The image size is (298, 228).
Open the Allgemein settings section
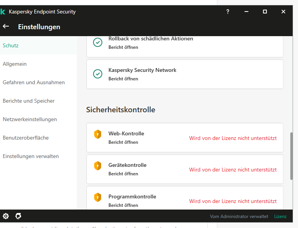coord(15,64)
